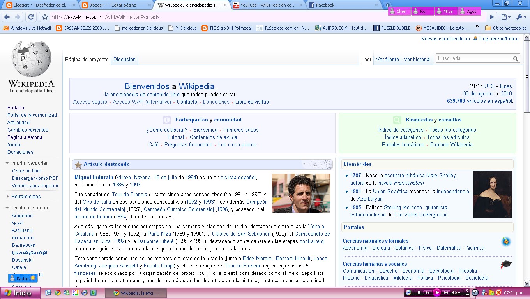This screenshot has width=530, height=299.
Task: Open the MEGAVIDEO bookmark
Action: pyautogui.click(x=442, y=28)
